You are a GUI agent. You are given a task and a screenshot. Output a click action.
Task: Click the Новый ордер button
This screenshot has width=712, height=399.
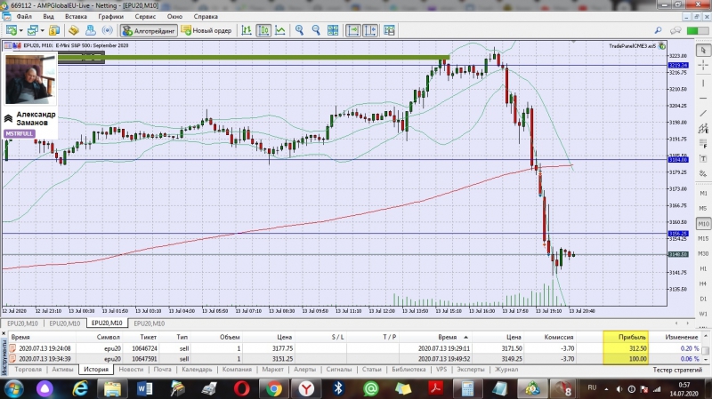click(x=206, y=31)
